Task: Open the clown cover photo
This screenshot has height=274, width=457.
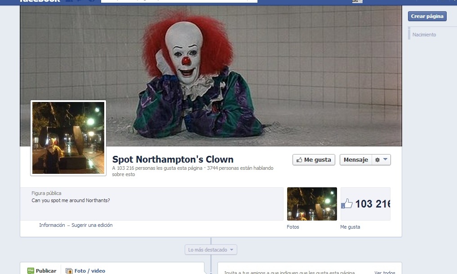Action: (x=211, y=76)
